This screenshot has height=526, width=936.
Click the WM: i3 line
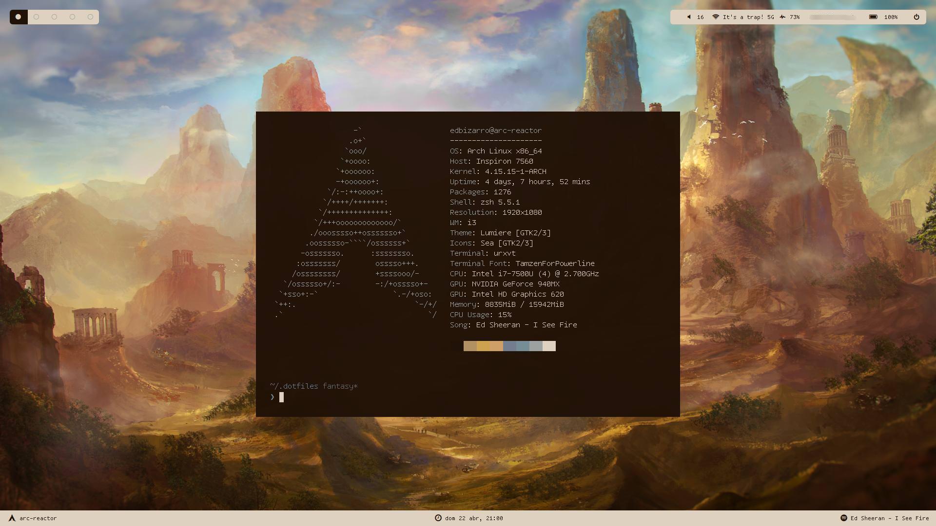coord(463,223)
